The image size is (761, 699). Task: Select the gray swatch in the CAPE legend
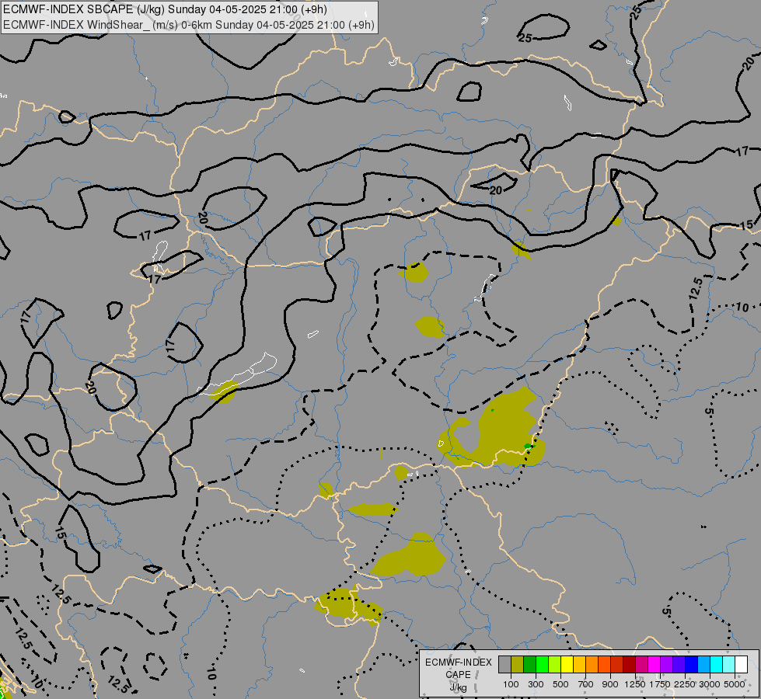tap(504, 664)
